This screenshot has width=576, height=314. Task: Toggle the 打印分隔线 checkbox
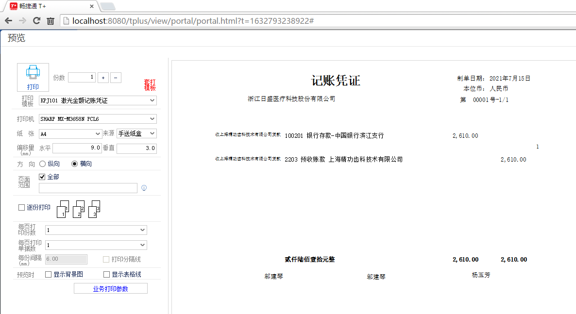[106, 259]
